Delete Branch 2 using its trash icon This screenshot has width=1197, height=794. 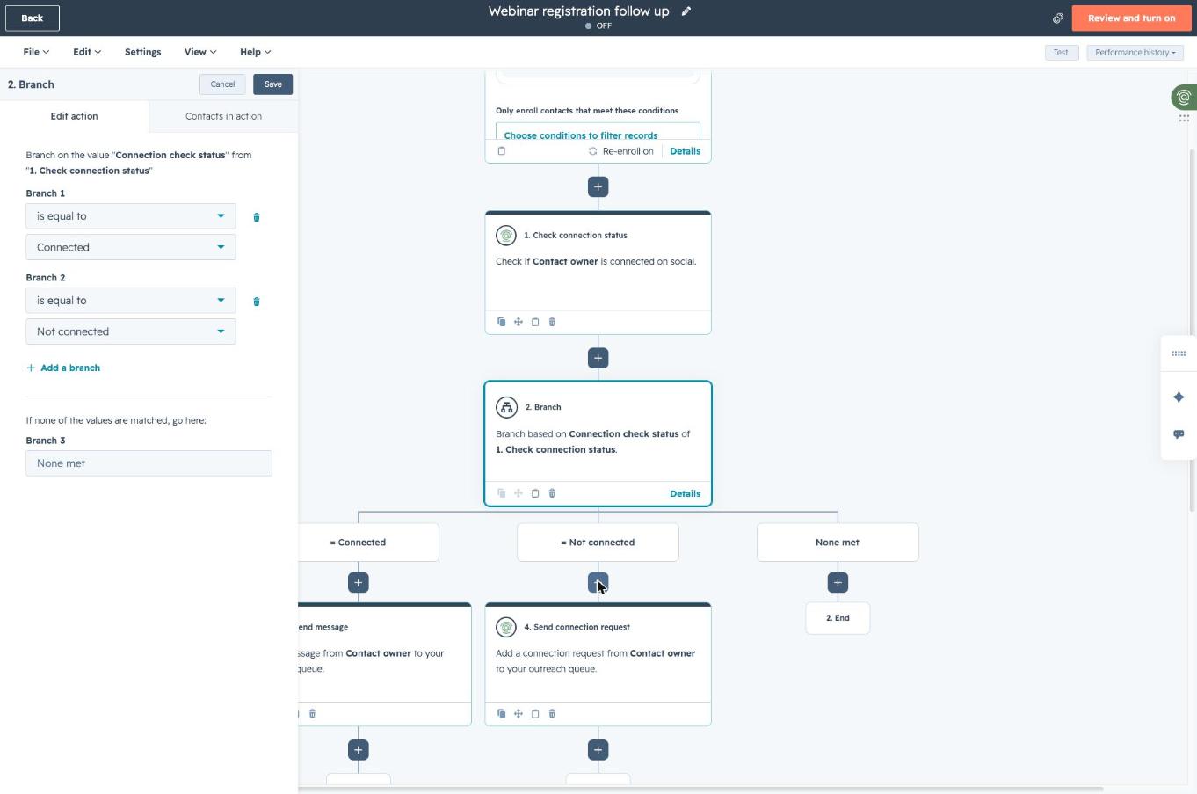click(257, 302)
